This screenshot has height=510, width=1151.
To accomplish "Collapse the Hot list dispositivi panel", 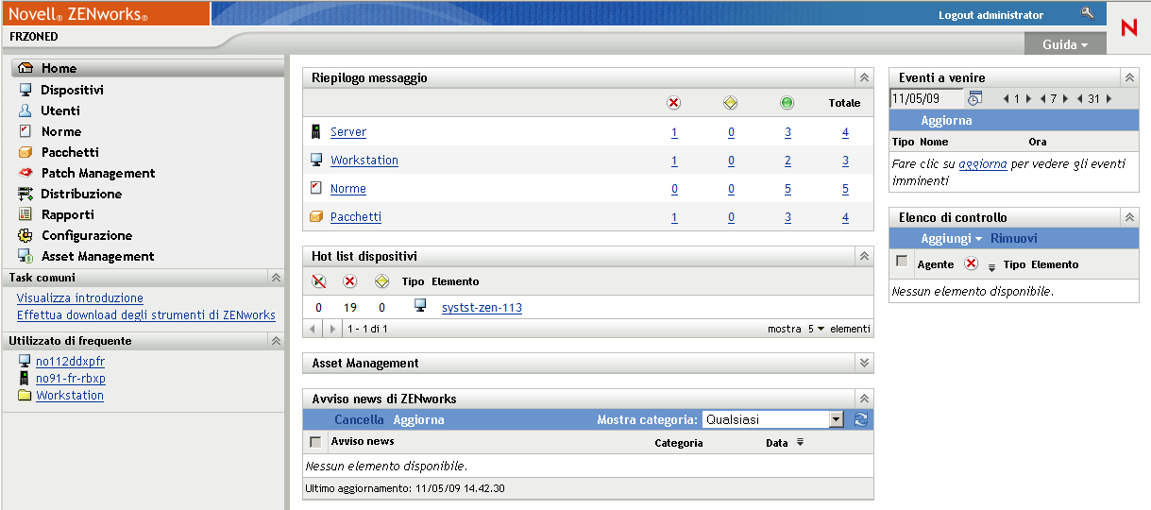I will tap(863, 256).
